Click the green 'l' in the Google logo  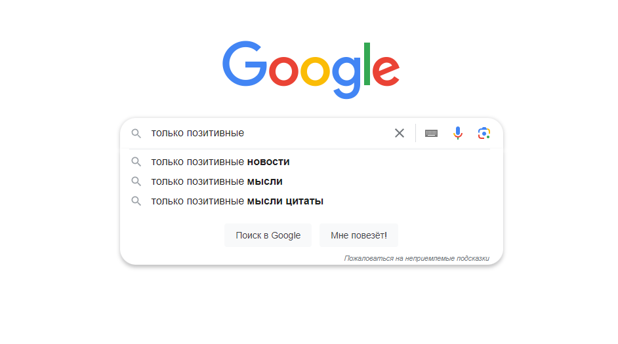(367, 64)
